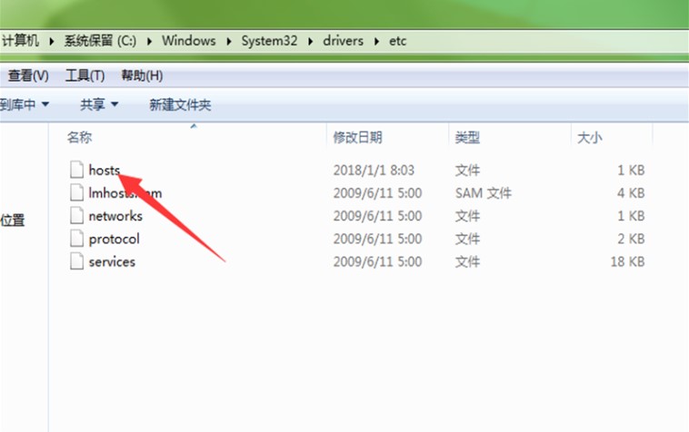Screen dimensions: 689x432
Task: Select the services file name
Action: (x=112, y=261)
